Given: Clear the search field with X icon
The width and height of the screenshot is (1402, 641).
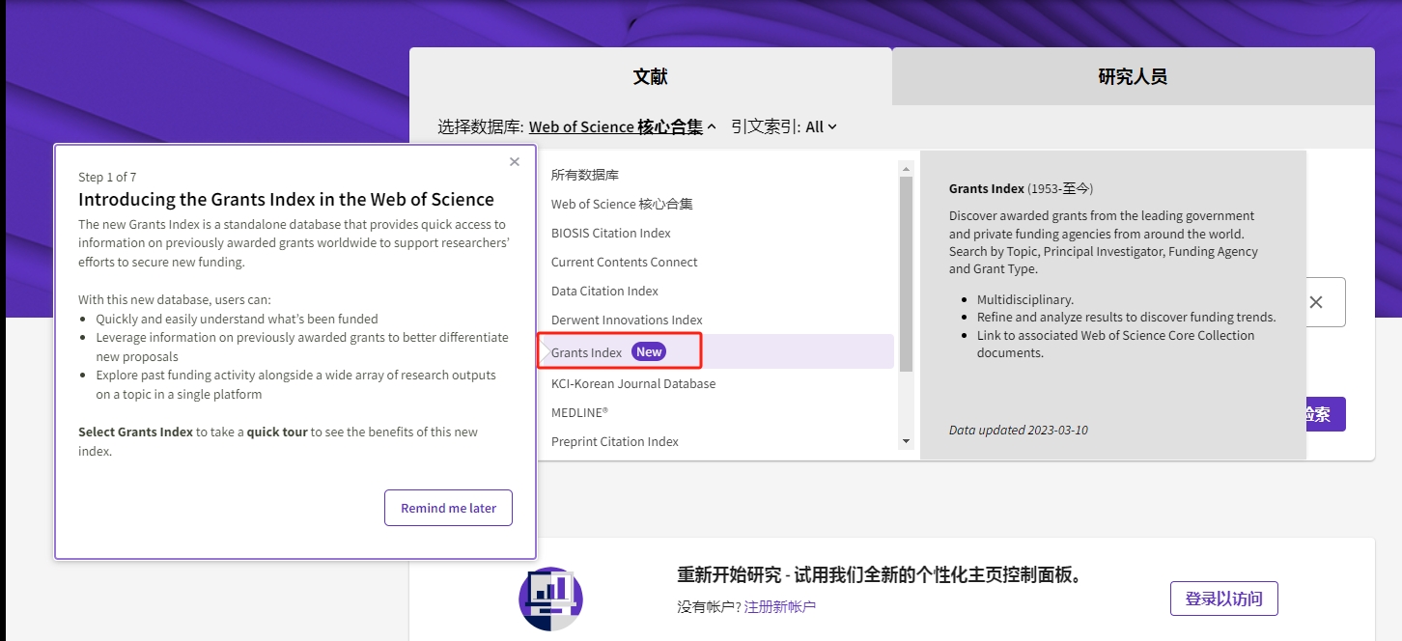Looking at the screenshot, I should [1315, 302].
